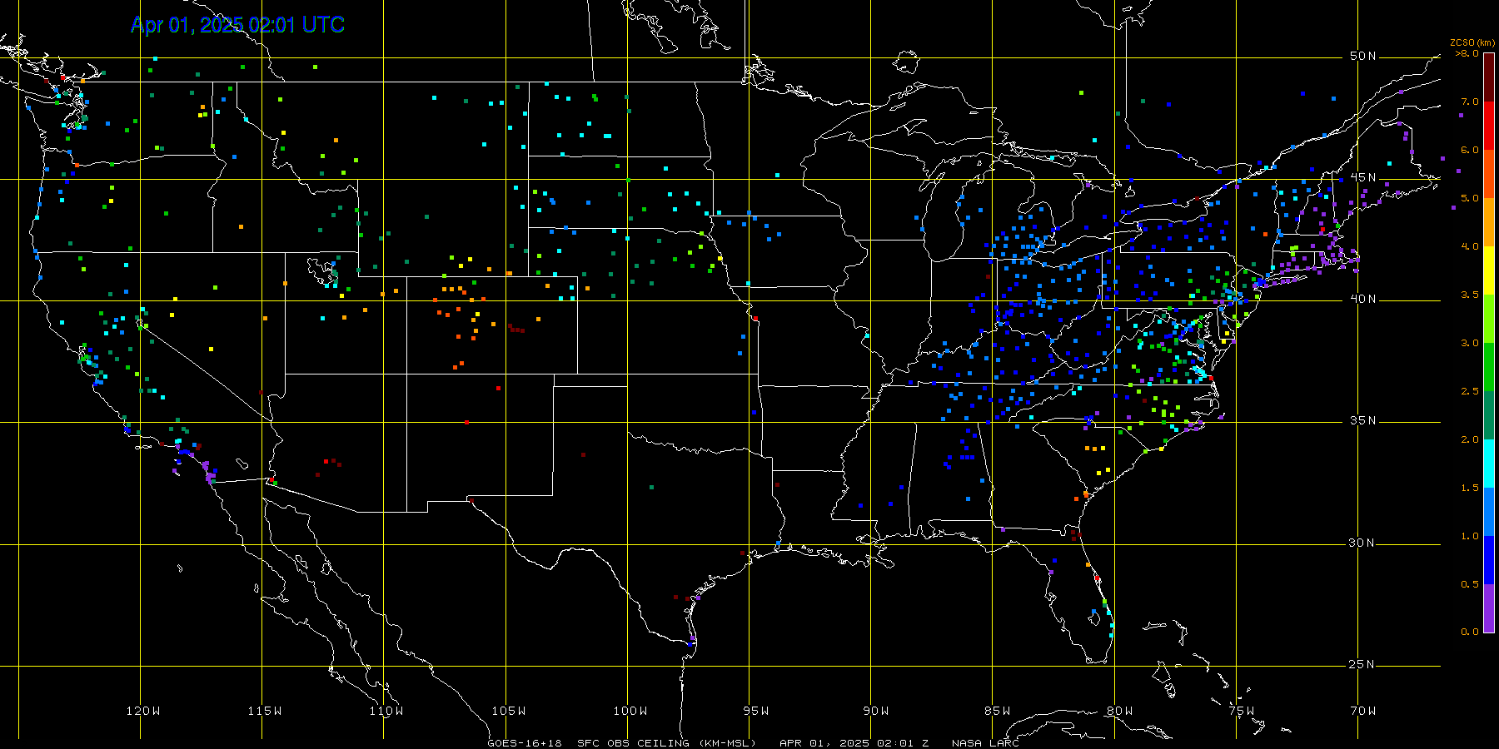Select the yellow legend segment between 4.0 and 3.5
The height and width of the screenshot is (749, 1499).
[1489, 270]
